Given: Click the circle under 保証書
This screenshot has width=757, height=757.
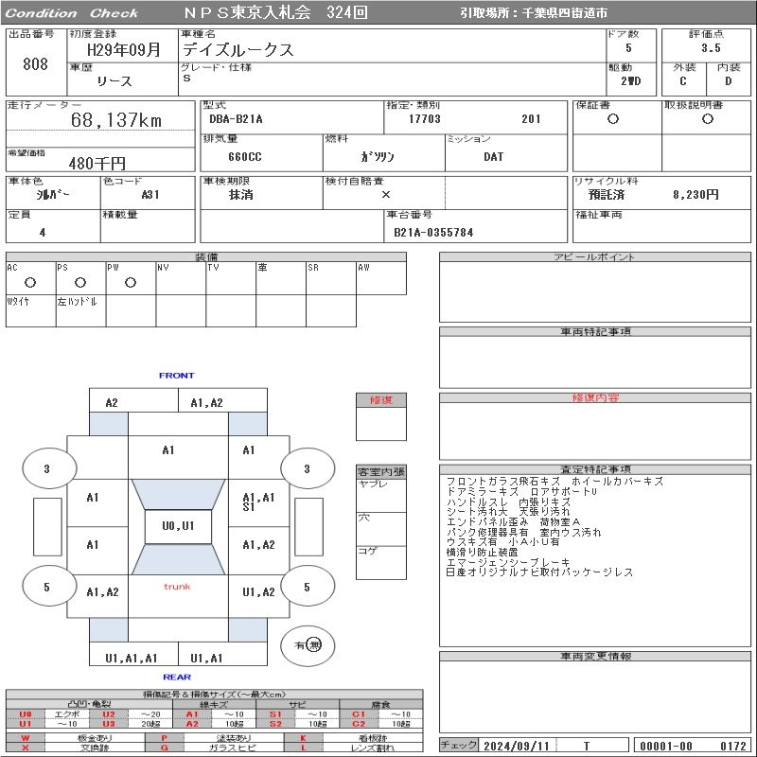Looking at the screenshot, I should coord(612,119).
